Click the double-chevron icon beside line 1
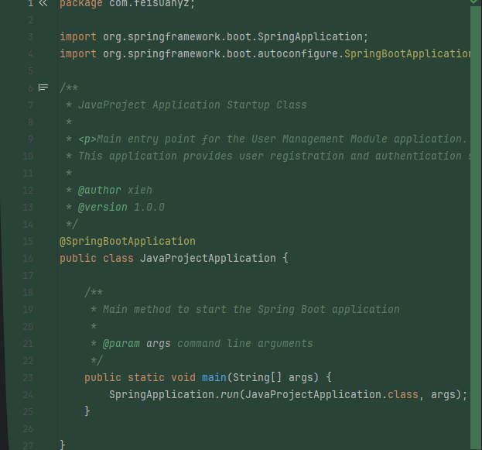 43,3
